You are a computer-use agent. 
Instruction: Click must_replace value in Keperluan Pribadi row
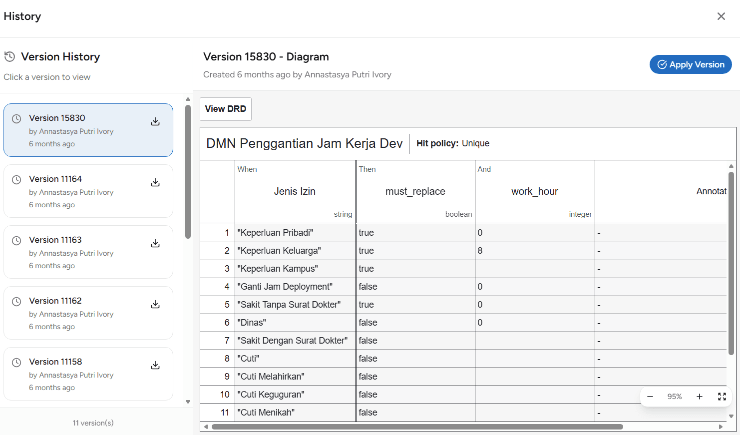tap(415, 233)
